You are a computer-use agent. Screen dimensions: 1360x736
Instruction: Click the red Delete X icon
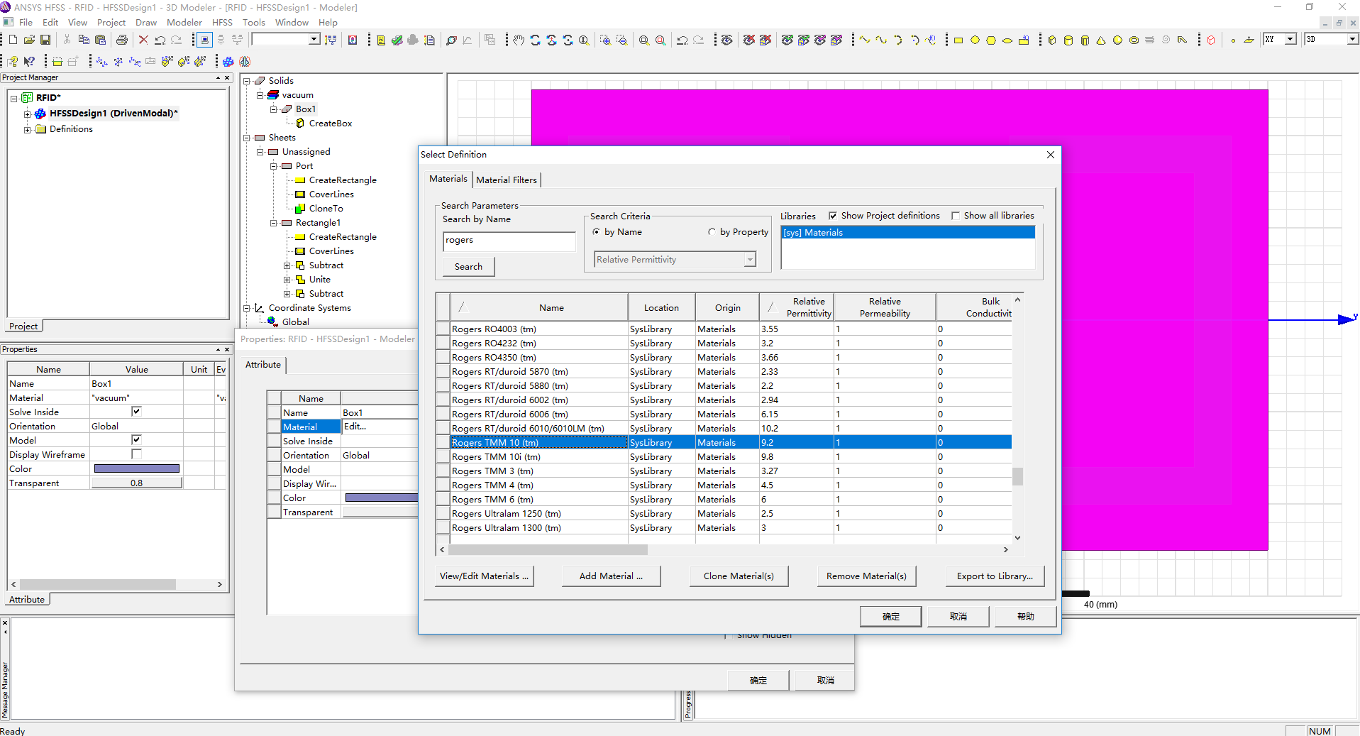(x=143, y=40)
